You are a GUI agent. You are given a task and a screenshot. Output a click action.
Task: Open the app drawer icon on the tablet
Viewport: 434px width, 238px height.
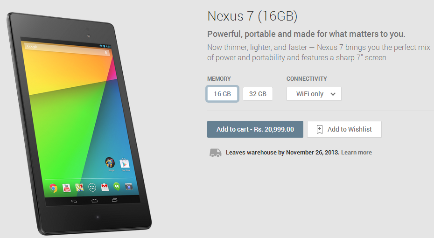[92, 187]
